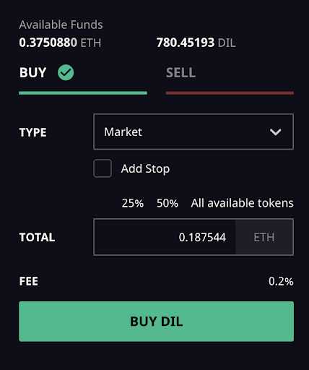
Task: Click the Total amount input field
Action: [165, 237]
